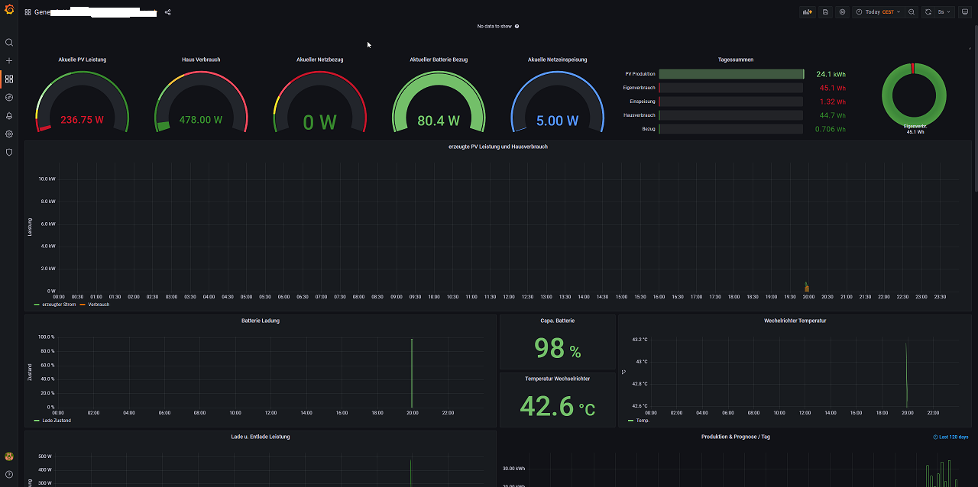Toggle the erzeugter Strom legend series

click(x=58, y=305)
